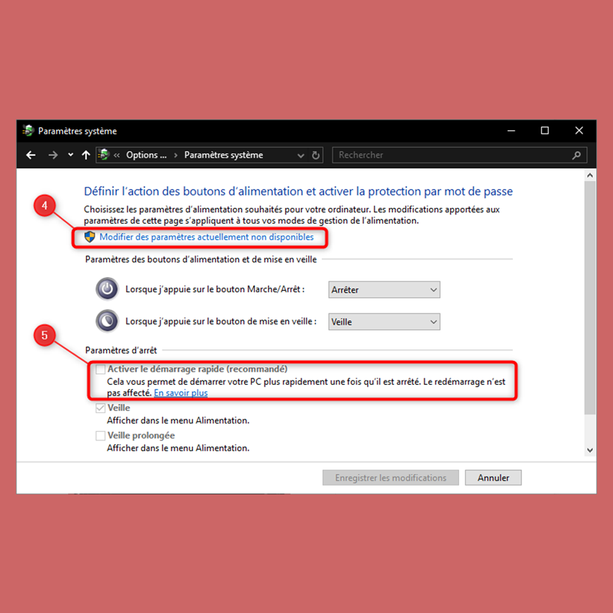The height and width of the screenshot is (613, 613).
Task: Click the refresh icon in address bar
Action: tap(316, 155)
